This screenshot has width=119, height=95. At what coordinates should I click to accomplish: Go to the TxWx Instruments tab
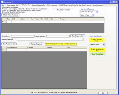(52, 5)
